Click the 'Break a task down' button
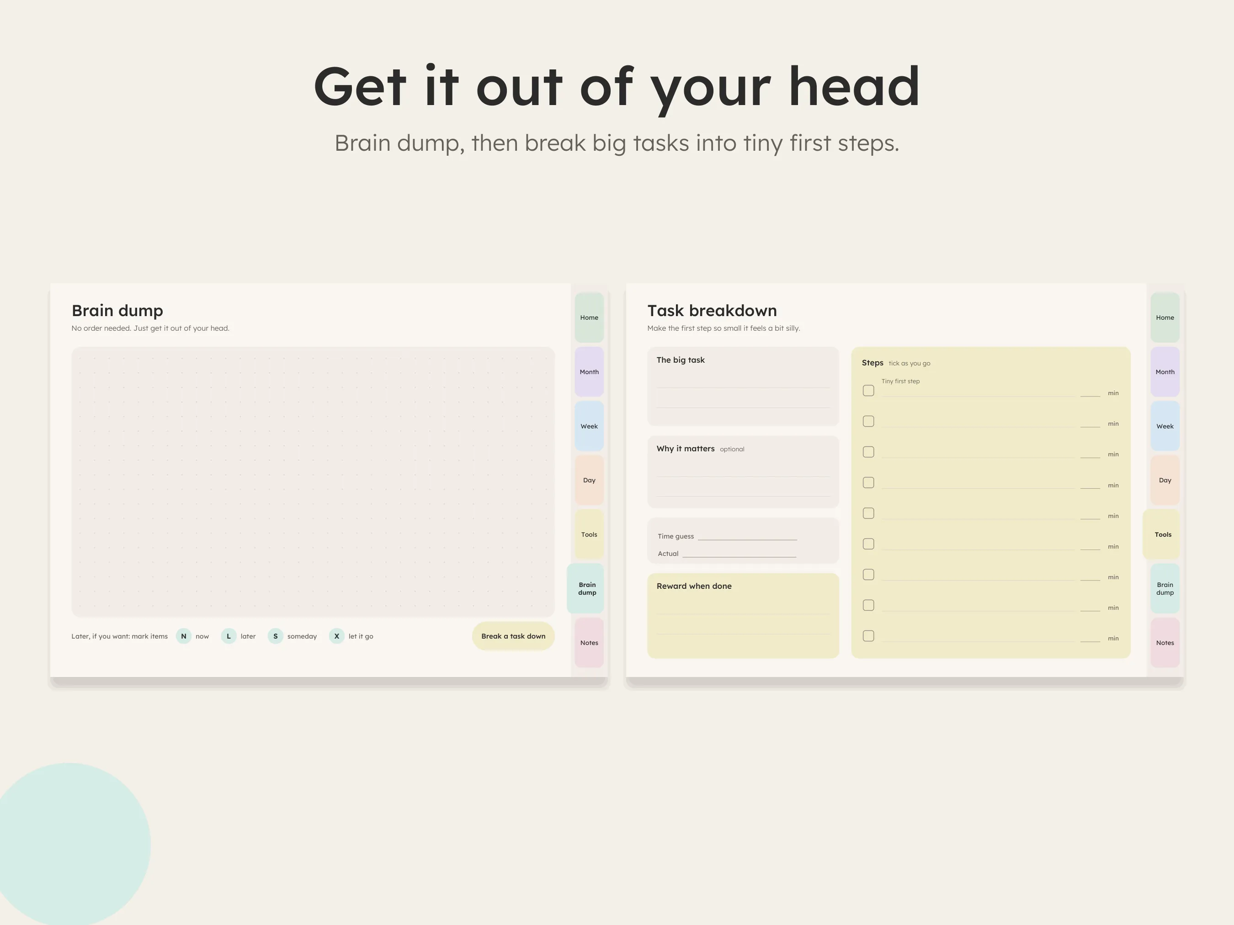Image resolution: width=1234 pixels, height=925 pixels. click(x=513, y=636)
